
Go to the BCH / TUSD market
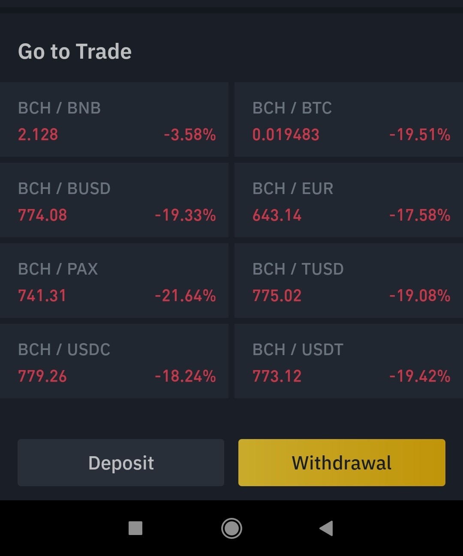349,281
